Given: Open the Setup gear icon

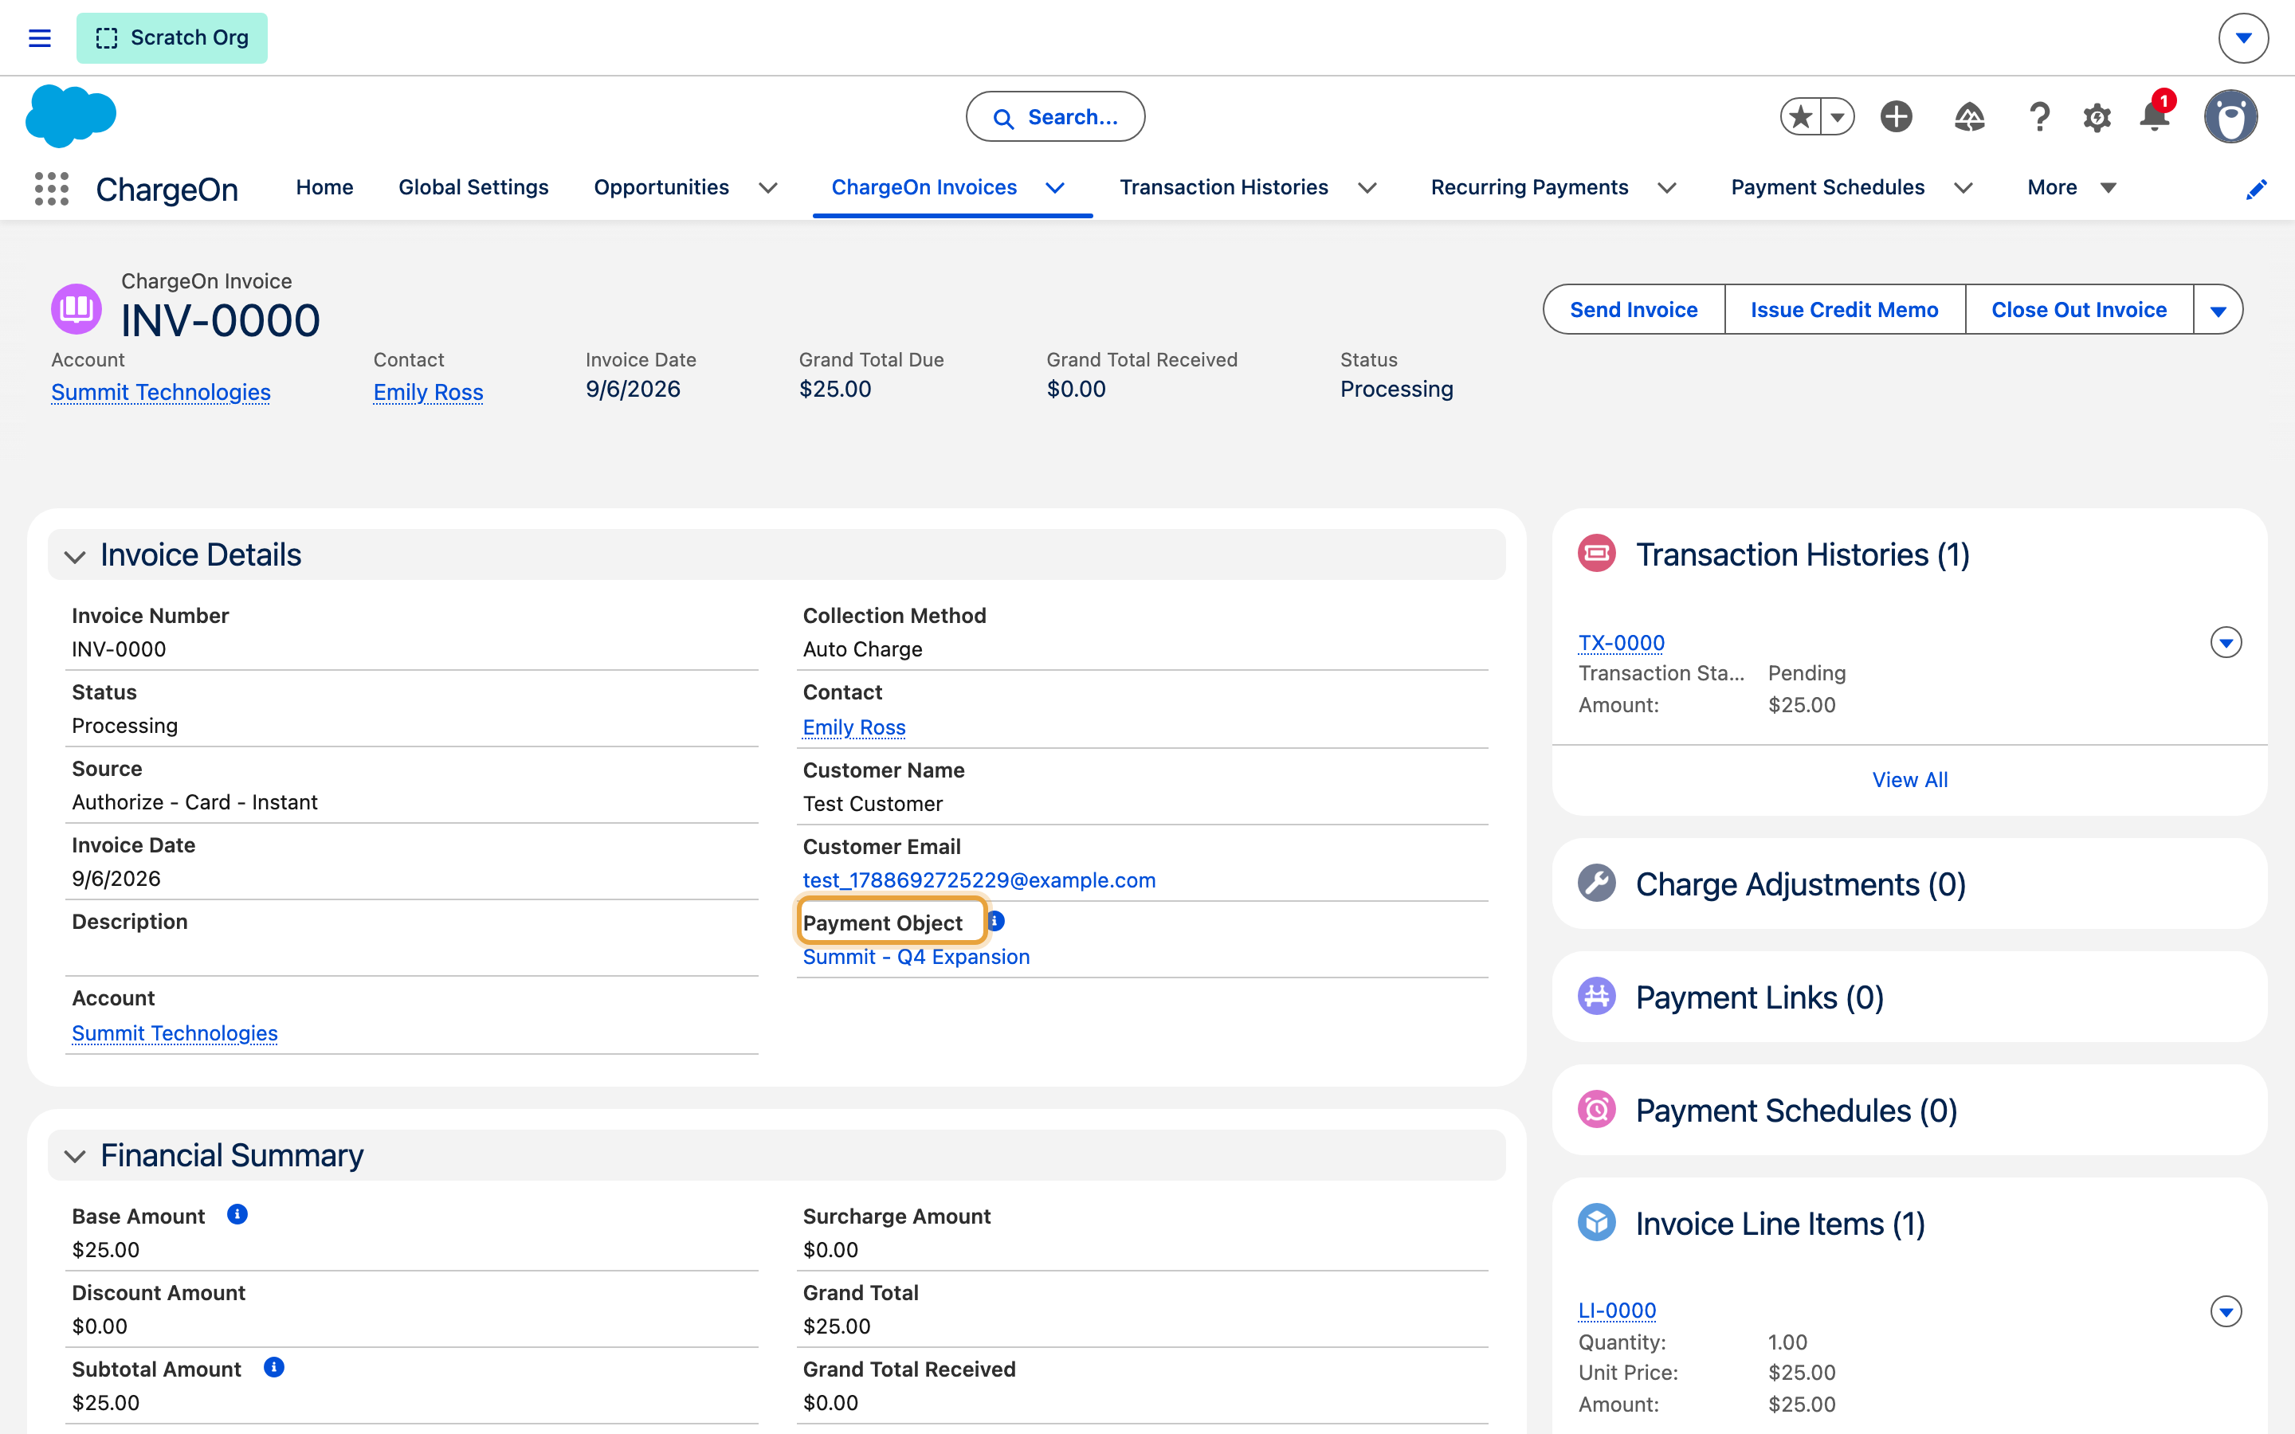Looking at the screenshot, I should point(2097,118).
